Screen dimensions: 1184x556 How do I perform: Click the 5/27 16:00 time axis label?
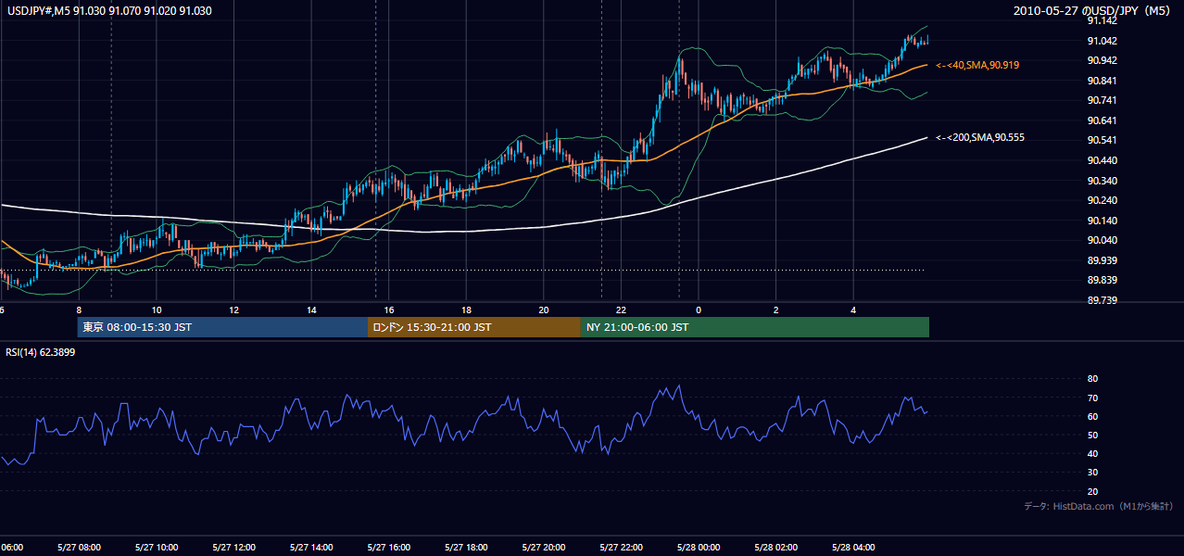389,547
